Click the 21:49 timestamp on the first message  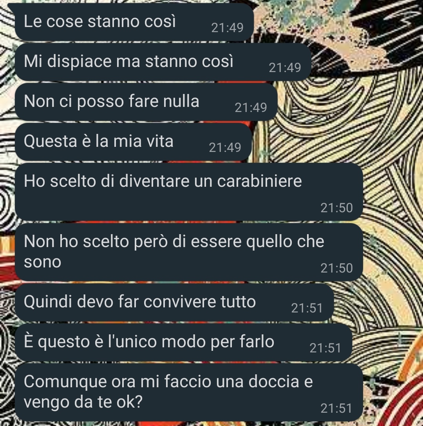point(227,28)
